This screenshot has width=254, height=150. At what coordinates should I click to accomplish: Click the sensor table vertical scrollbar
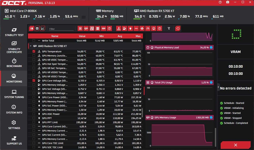[x=142, y=113]
